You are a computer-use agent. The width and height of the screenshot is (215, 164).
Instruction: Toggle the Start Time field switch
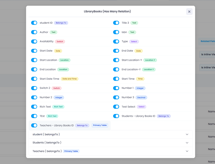tap(116, 79)
